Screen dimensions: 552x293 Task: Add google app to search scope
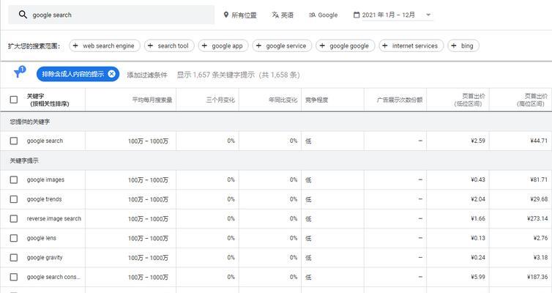(223, 45)
